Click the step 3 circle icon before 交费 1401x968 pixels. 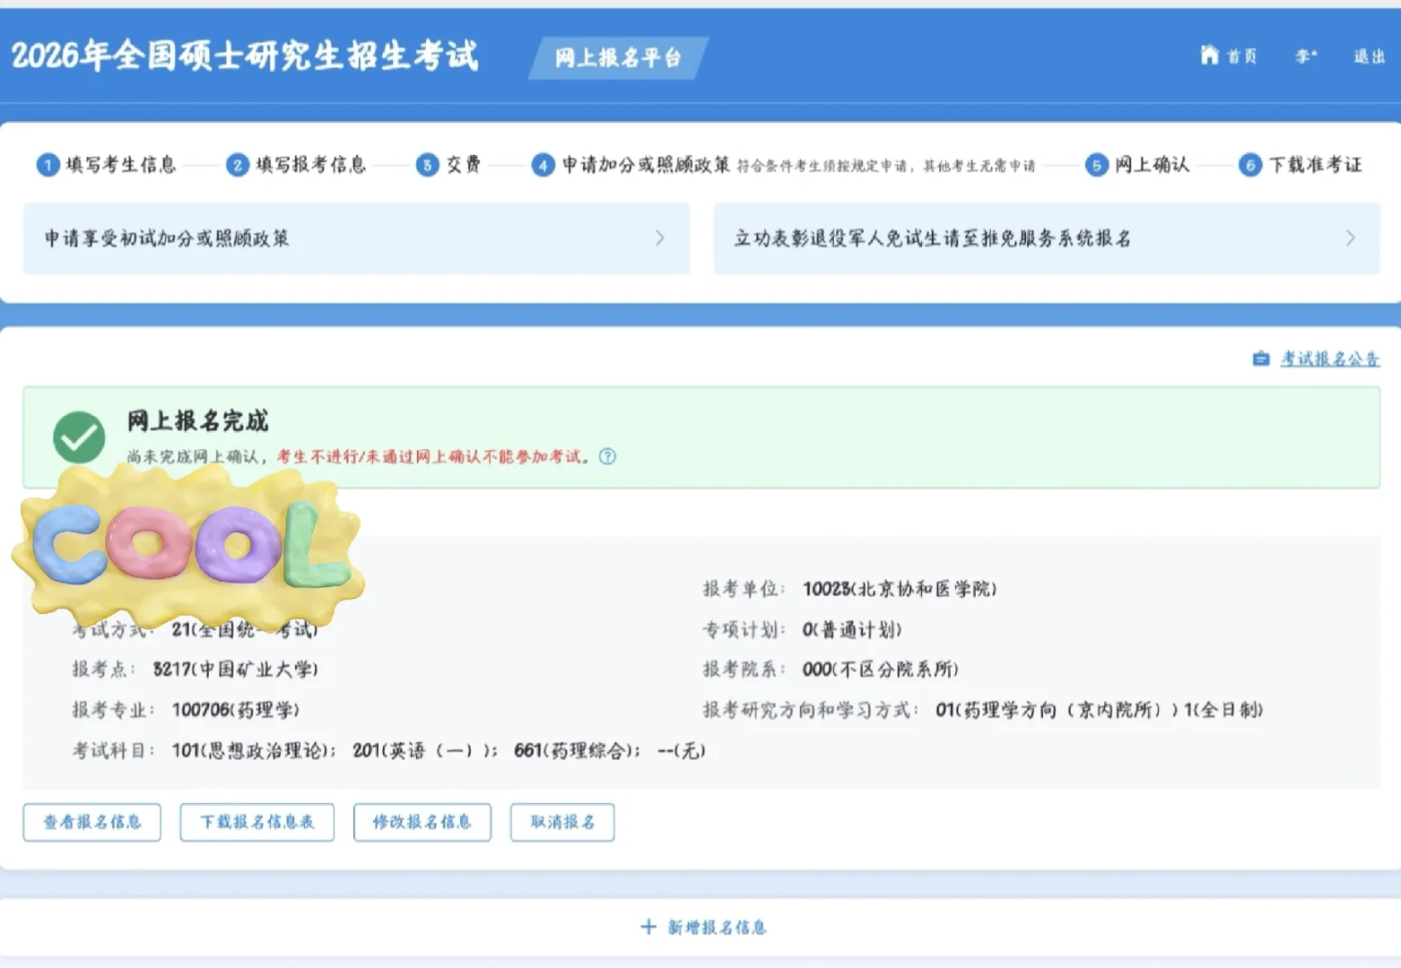428,165
